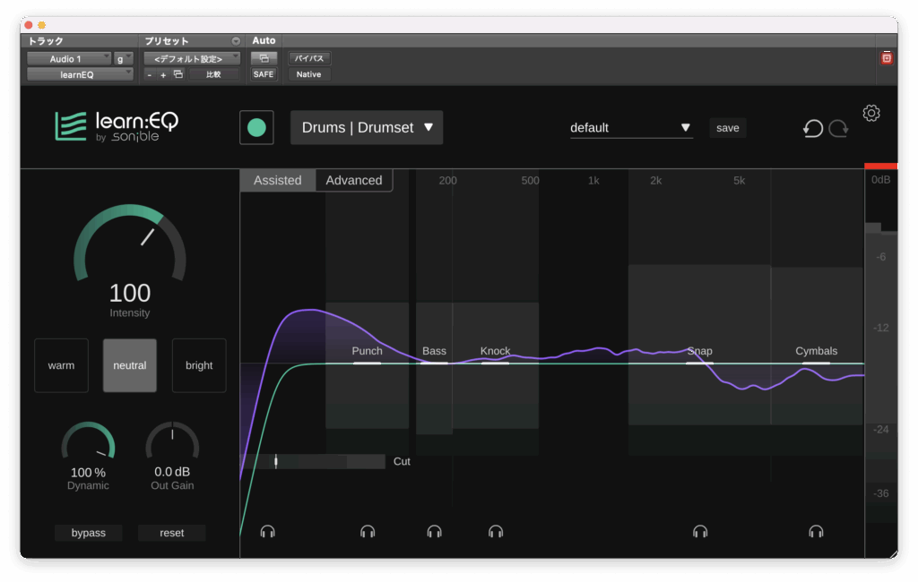Click the Cut frequency slider handle
The width and height of the screenshot is (918, 582).
276,461
